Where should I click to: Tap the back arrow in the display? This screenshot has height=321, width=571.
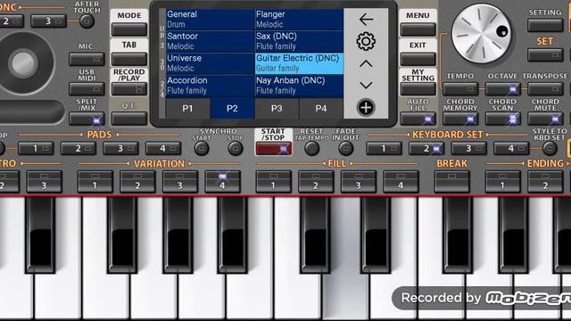click(366, 20)
